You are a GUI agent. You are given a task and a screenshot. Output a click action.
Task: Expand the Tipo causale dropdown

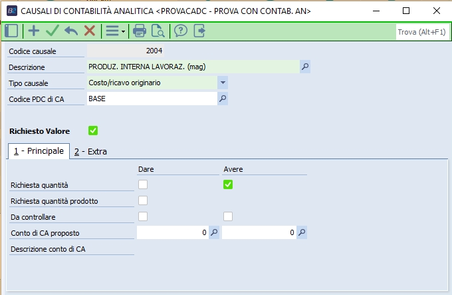[223, 83]
